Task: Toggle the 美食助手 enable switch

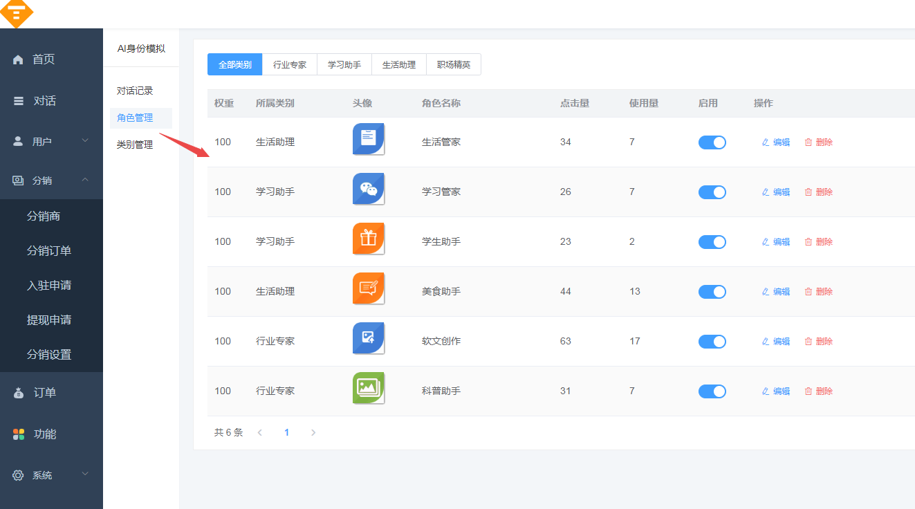Action: click(712, 292)
